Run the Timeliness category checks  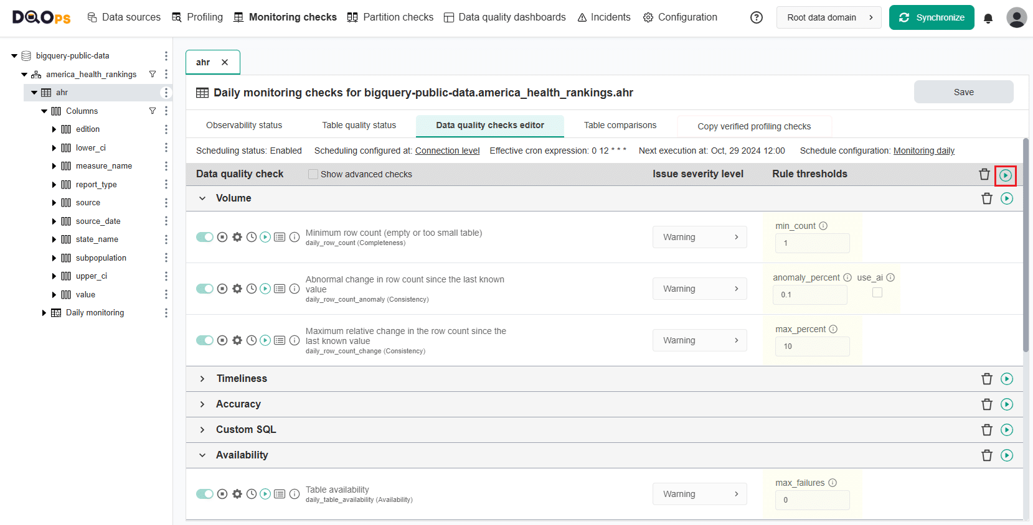(x=1006, y=379)
